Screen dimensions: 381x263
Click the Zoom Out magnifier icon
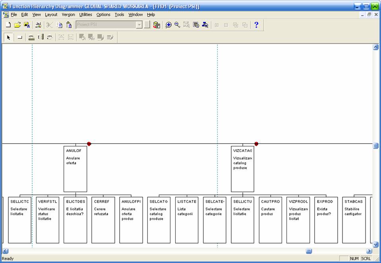(177, 25)
